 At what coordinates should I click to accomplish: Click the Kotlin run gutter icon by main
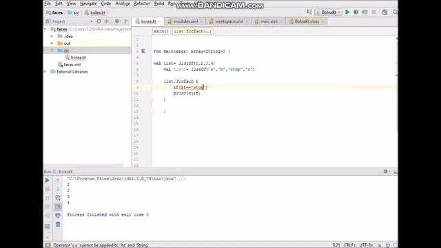(x=143, y=51)
